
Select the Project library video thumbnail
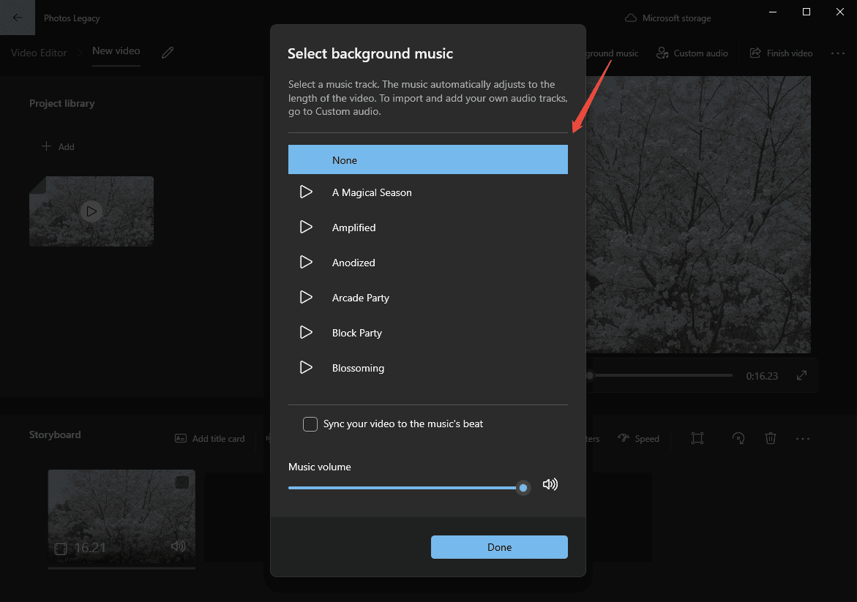click(91, 211)
